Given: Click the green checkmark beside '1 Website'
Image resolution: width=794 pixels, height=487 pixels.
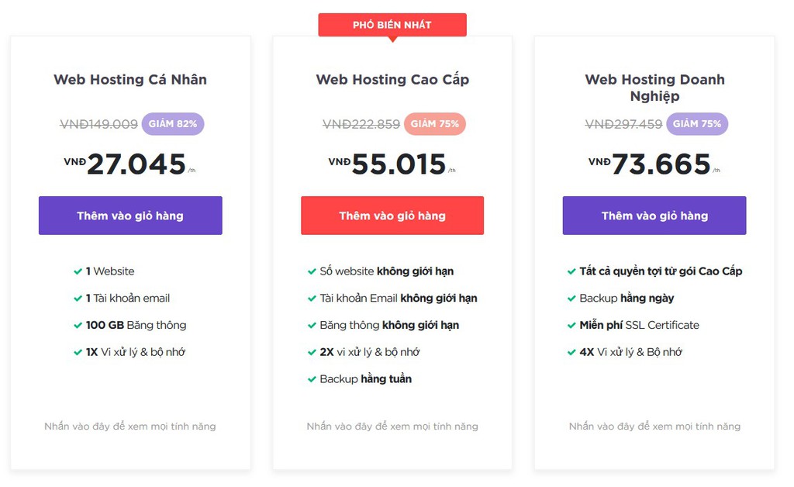Looking at the screenshot, I should [x=78, y=271].
